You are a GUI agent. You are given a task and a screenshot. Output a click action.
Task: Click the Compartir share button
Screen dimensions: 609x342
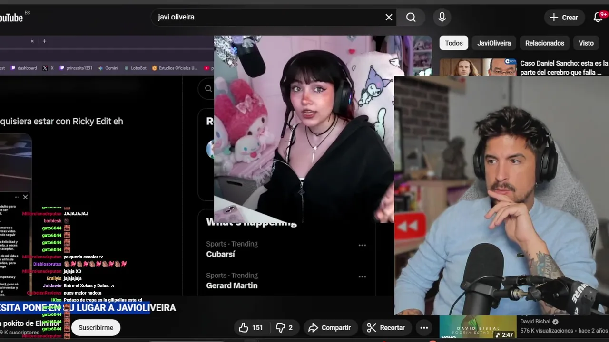[329, 328]
